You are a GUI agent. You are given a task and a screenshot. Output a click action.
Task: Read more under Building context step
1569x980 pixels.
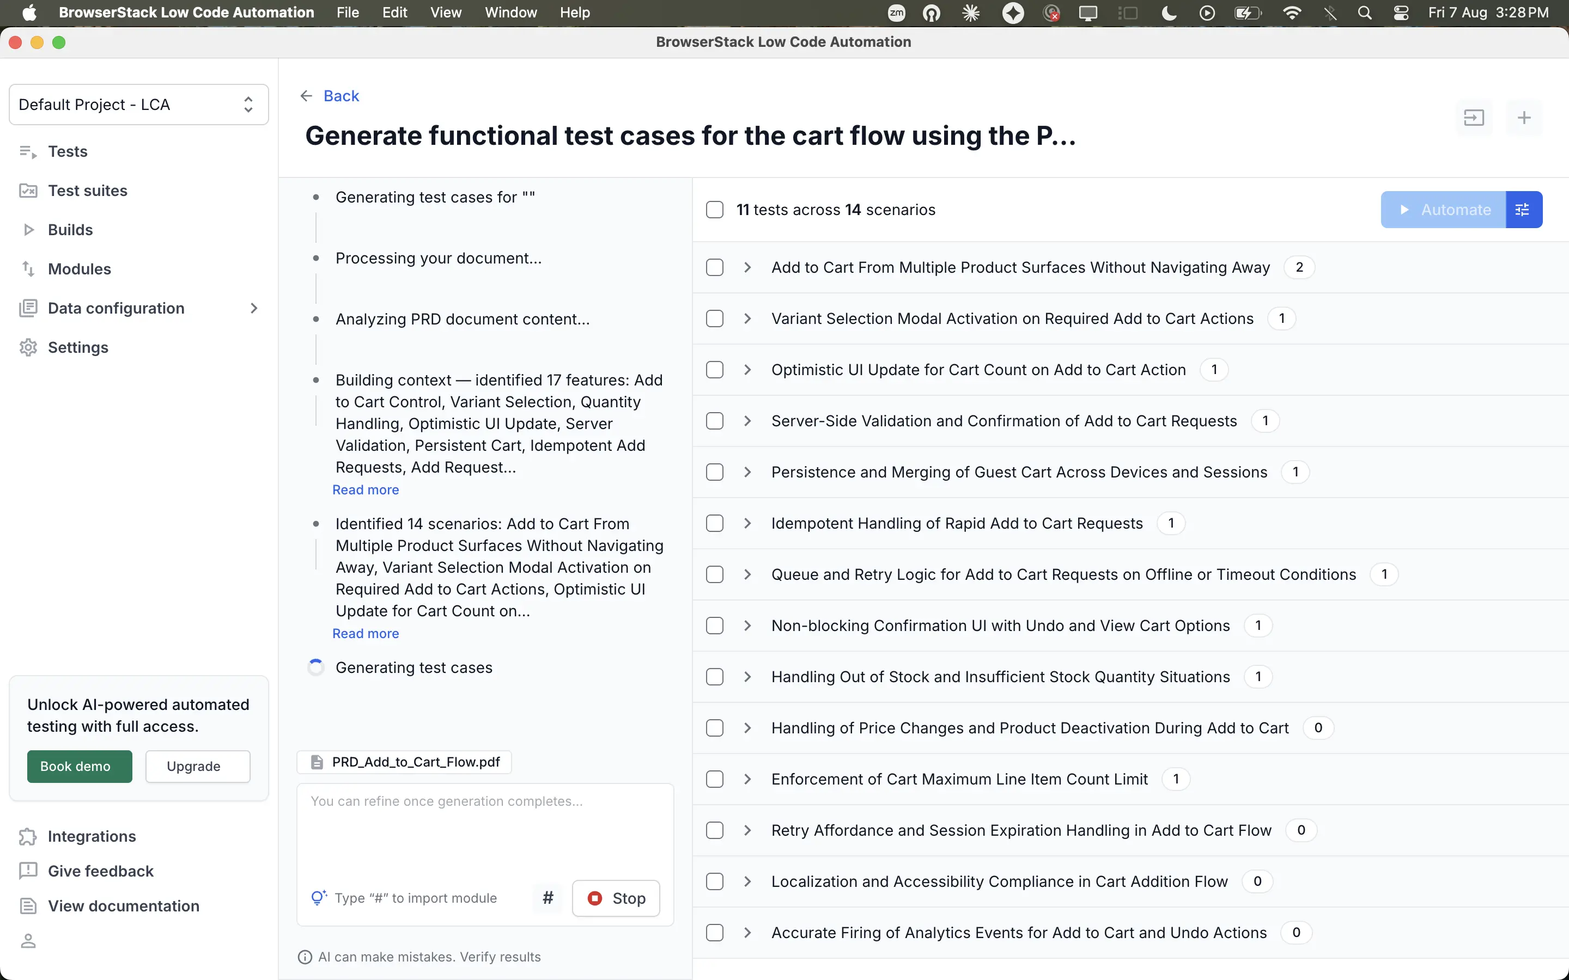[366, 490]
